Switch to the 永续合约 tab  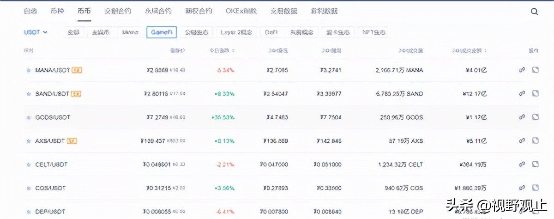pos(158,11)
